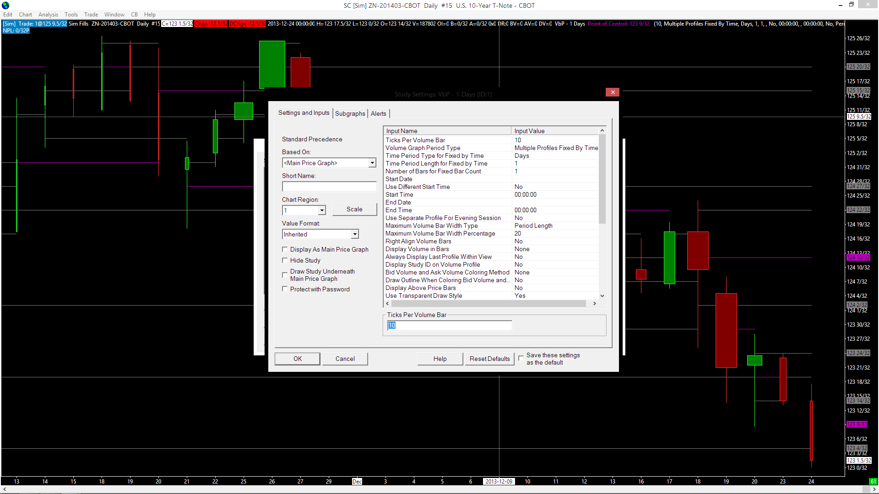Viewport: 879px width, 494px height.
Task: Click the chart bottom scroll-right arrow
Action: point(874,489)
